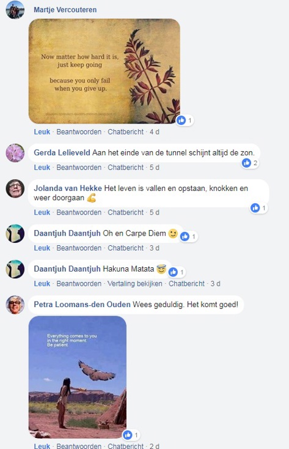
Task: View the 2 likes on Gerda's comment
Action: 249,163
